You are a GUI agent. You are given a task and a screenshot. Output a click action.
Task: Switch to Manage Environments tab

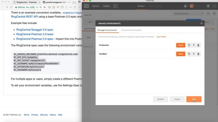[x=107, y=30]
